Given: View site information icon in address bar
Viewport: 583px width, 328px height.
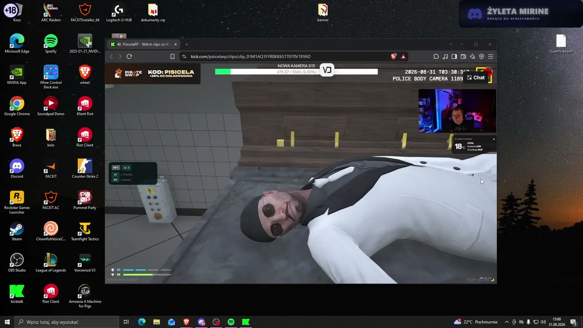Looking at the screenshot, I should (x=184, y=56).
